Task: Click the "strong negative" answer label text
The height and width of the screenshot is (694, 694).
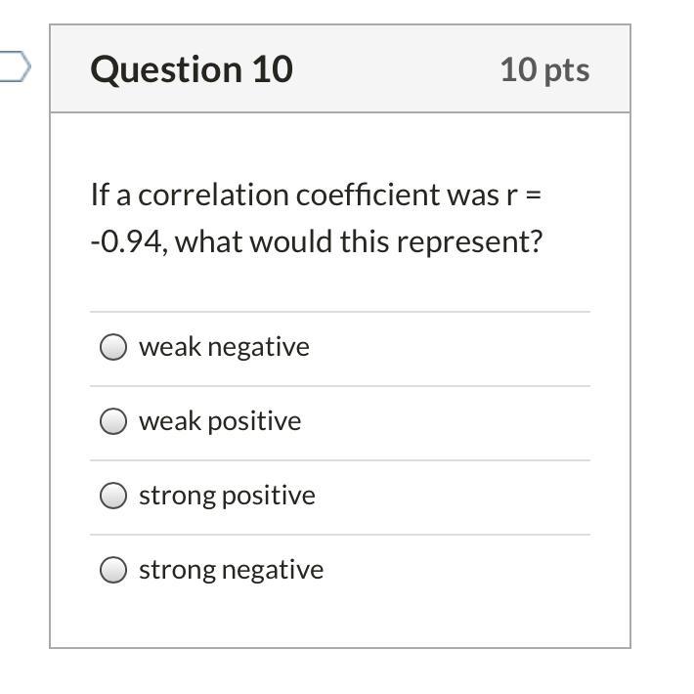Action: pos(231,570)
